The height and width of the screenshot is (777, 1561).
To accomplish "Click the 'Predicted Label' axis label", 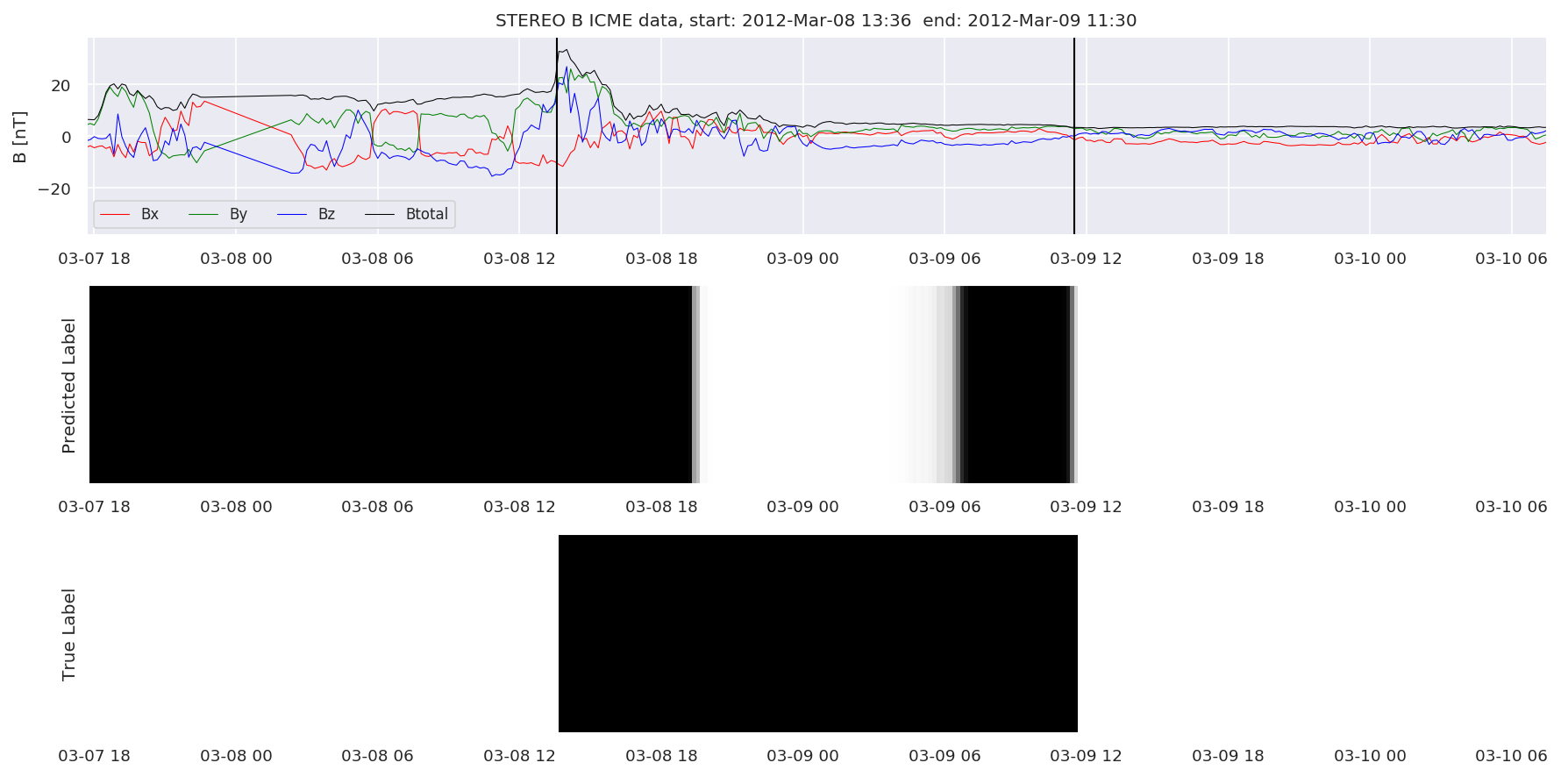I will pyautogui.click(x=69, y=386).
